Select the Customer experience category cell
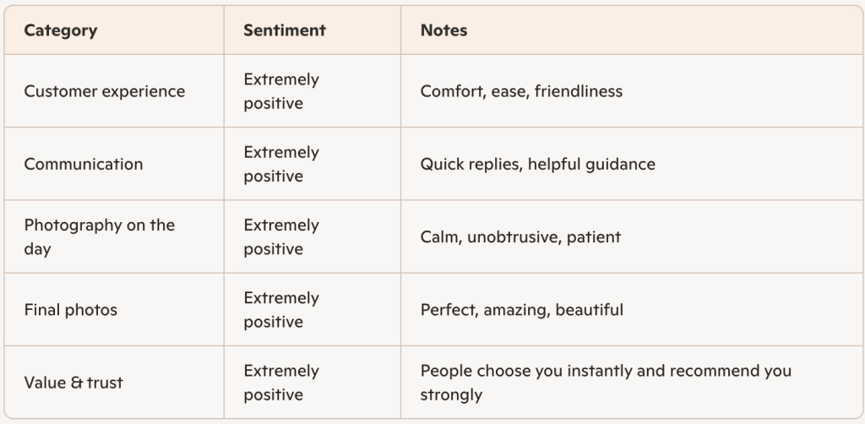 tap(105, 91)
